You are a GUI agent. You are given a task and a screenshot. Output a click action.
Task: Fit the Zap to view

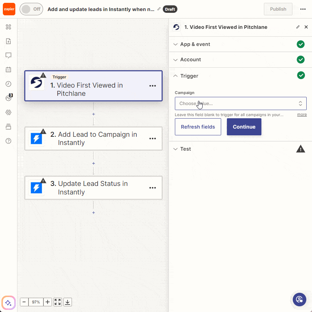pyautogui.click(x=58, y=302)
